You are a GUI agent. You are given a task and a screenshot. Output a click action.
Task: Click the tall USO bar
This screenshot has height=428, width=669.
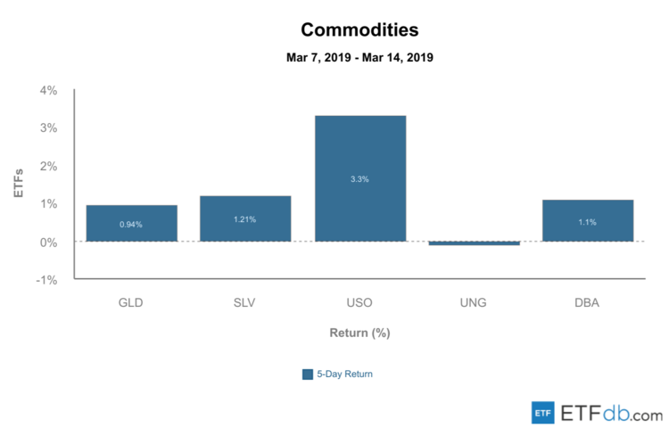(360, 178)
